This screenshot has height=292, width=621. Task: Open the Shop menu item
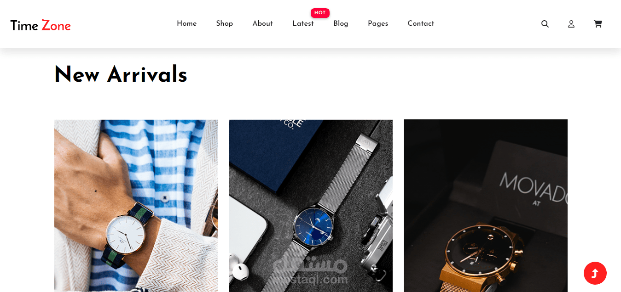click(x=224, y=23)
